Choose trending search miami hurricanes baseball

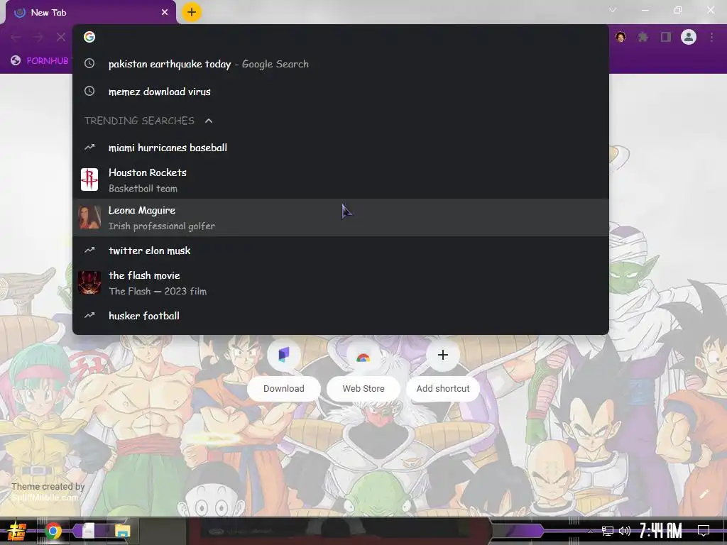point(340,148)
